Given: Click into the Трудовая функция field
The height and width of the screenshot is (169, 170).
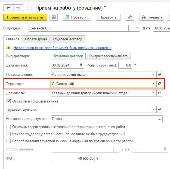Looking at the screenshot, I should 101,109.
